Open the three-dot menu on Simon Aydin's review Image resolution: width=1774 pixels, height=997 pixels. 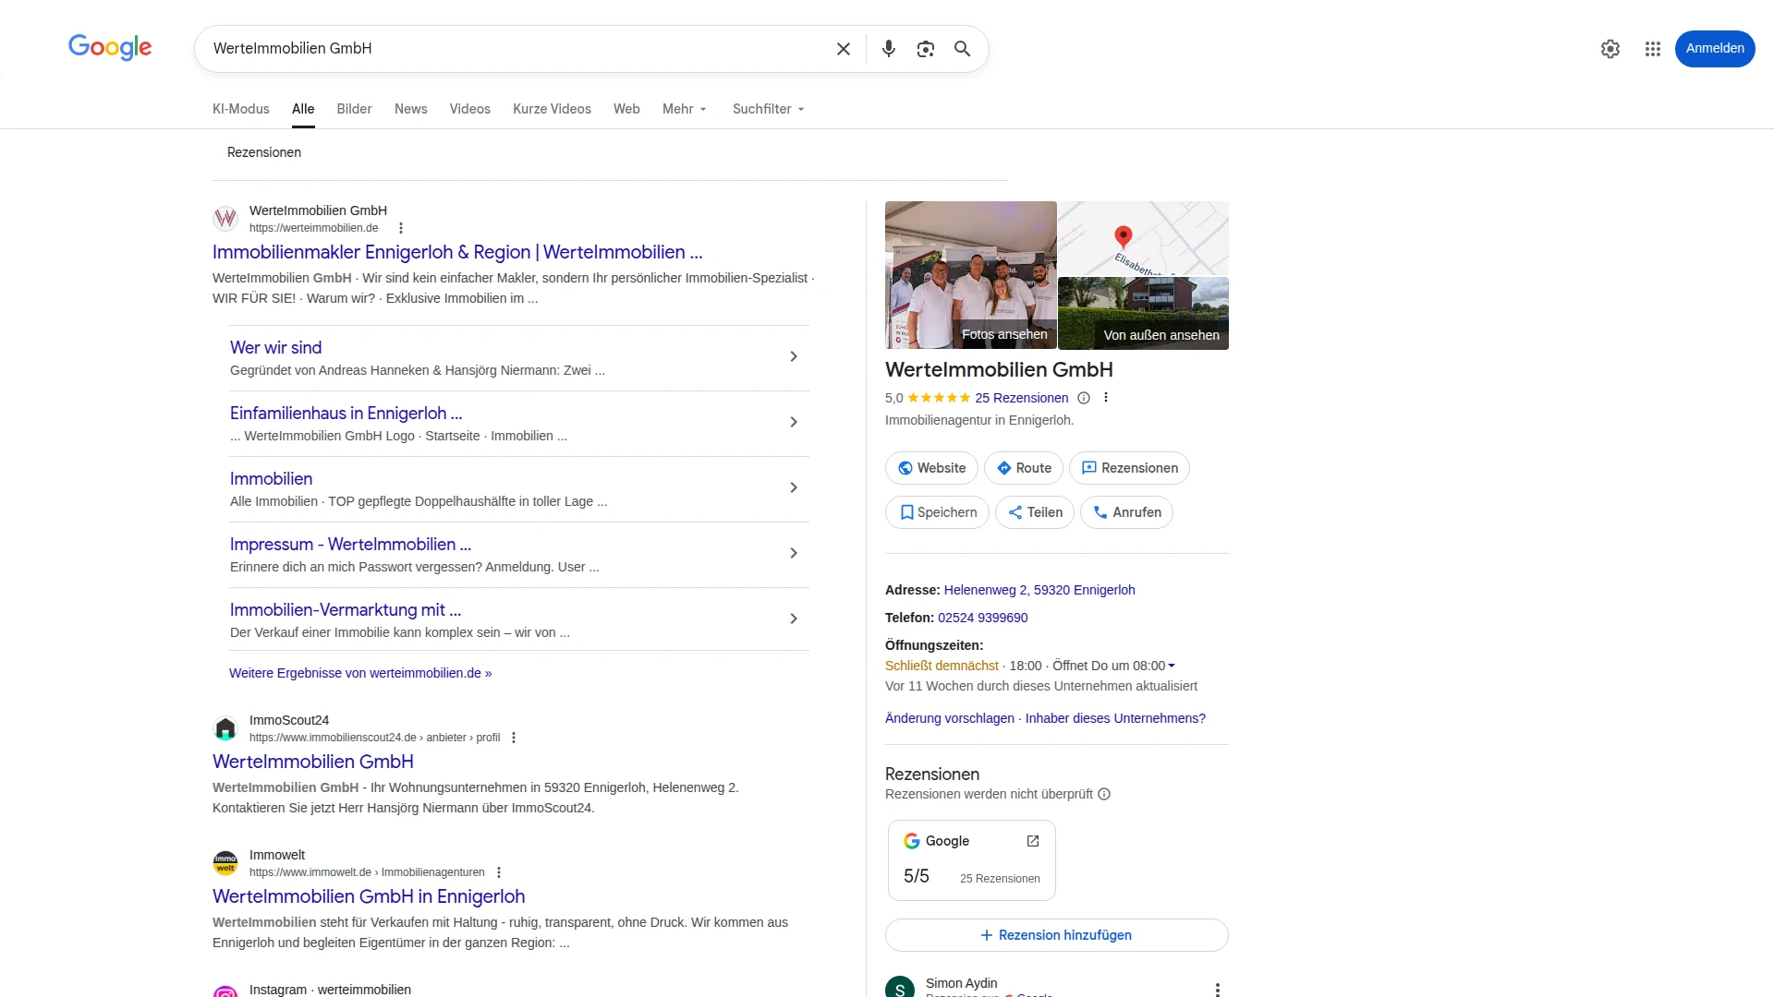tap(1217, 989)
